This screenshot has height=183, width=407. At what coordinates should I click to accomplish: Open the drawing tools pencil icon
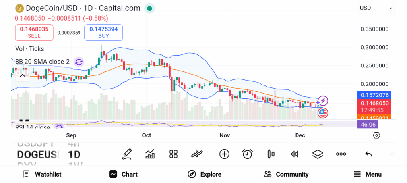coord(127,154)
